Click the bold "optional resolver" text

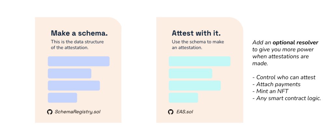click(x=295, y=42)
